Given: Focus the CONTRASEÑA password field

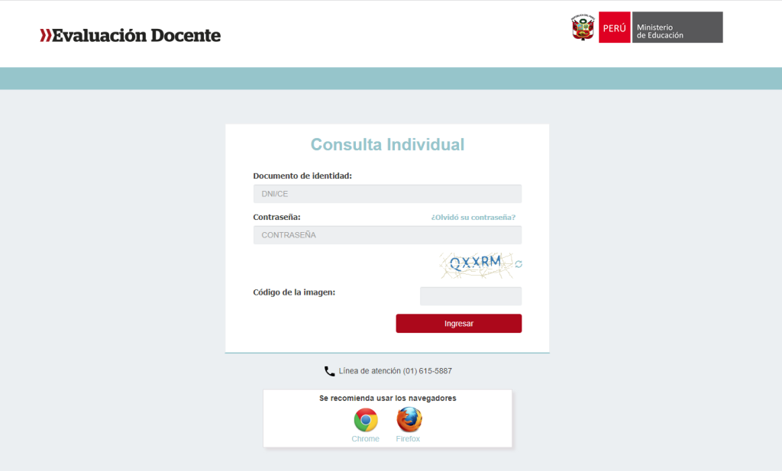Looking at the screenshot, I should click(x=387, y=235).
